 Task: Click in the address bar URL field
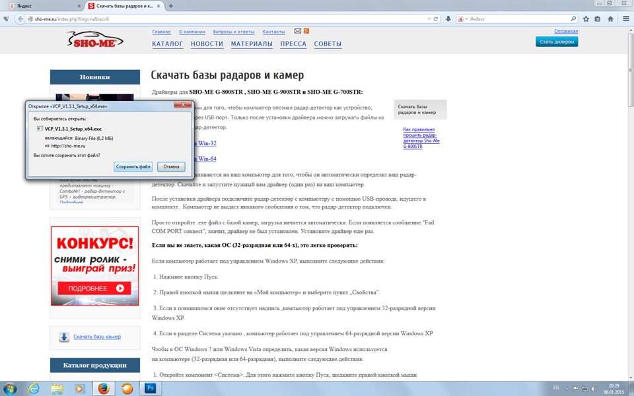pyautogui.click(x=227, y=19)
